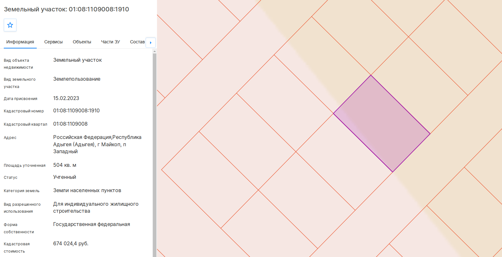Show more tabs with right arrow button
Viewport: 502px width, 257px height.
[x=151, y=42]
